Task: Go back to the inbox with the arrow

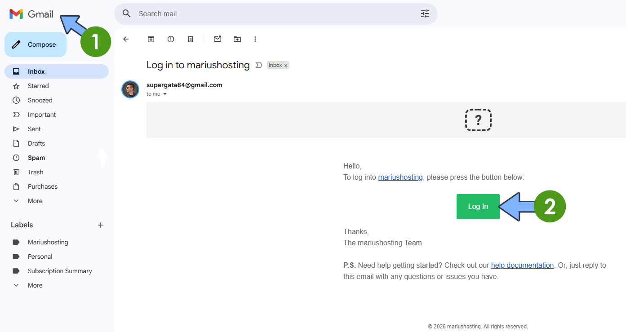Action: (x=126, y=39)
